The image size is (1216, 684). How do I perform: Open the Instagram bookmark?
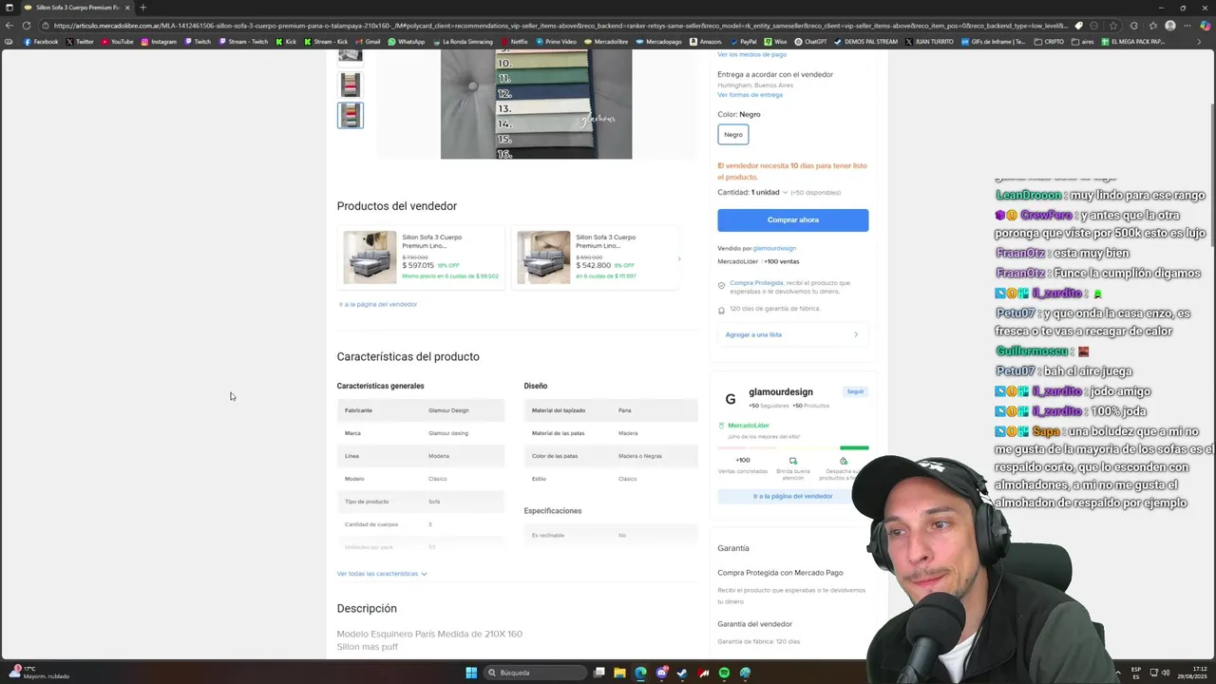tap(159, 42)
